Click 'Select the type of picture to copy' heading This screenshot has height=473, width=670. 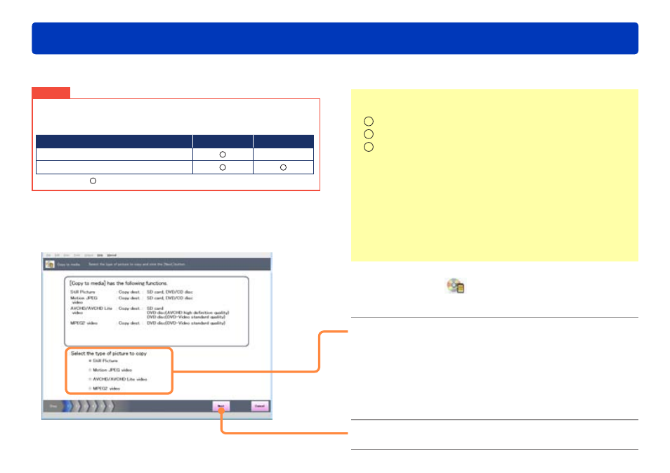(109, 354)
